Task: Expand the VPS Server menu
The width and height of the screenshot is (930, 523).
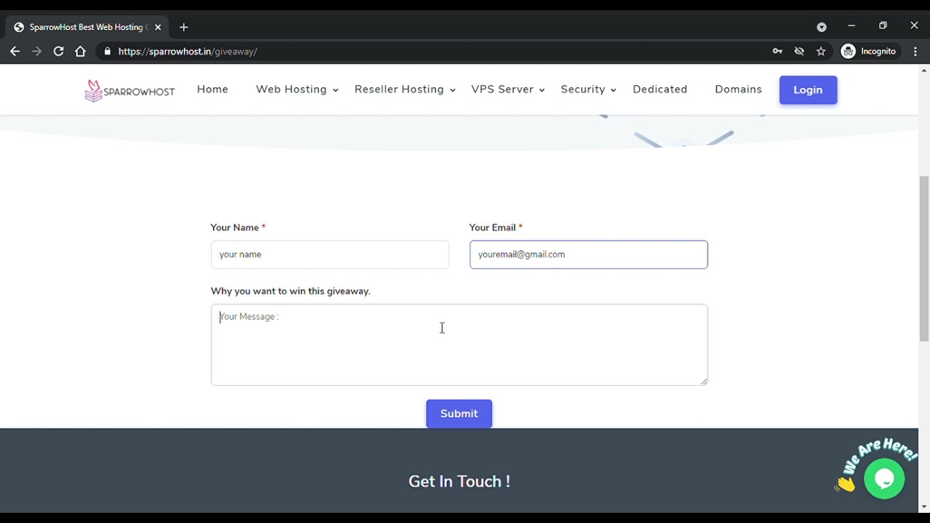Action: tap(508, 89)
